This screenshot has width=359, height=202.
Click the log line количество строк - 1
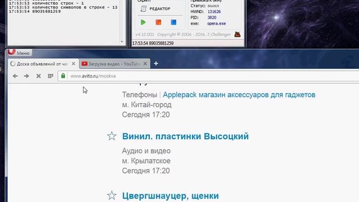tap(46, 3)
